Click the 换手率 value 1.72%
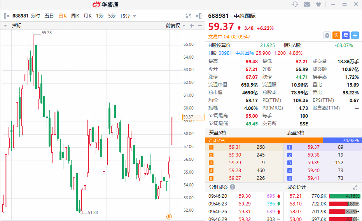Screen dimensions: 362x221 pyautogui.click(x=352, y=77)
